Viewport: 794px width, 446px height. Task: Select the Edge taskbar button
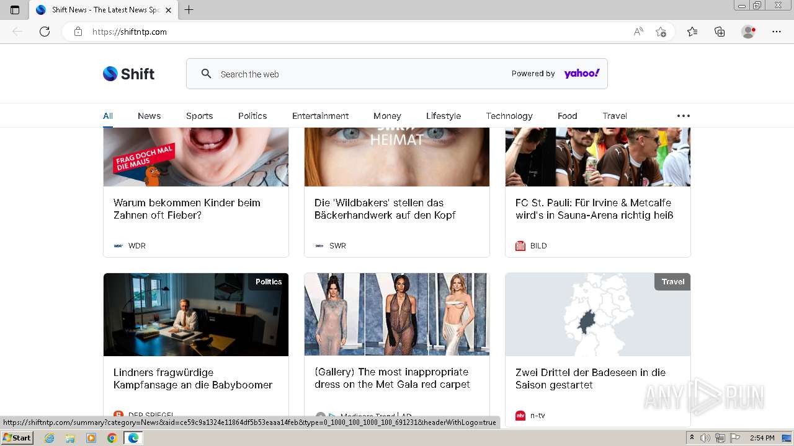[133, 438]
